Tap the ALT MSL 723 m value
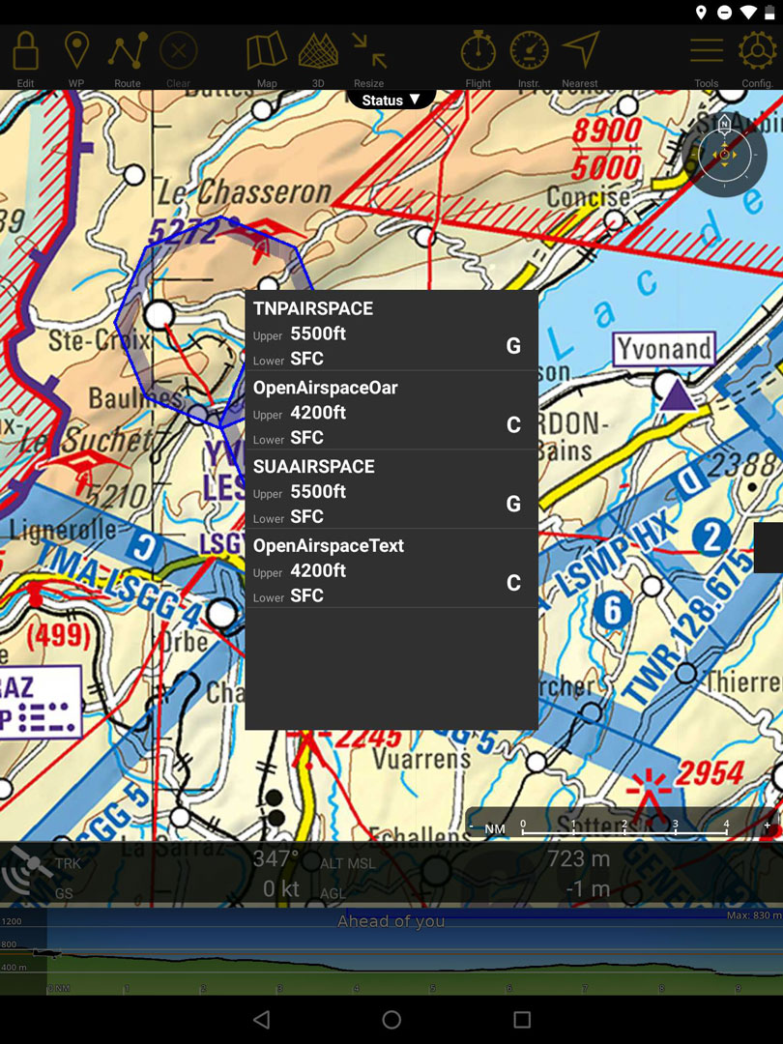The height and width of the screenshot is (1044, 783). [x=579, y=859]
